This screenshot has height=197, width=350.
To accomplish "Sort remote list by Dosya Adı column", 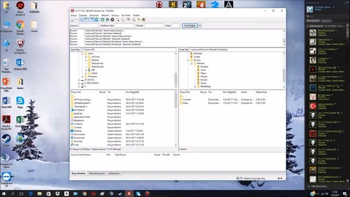I will (185, 92).
